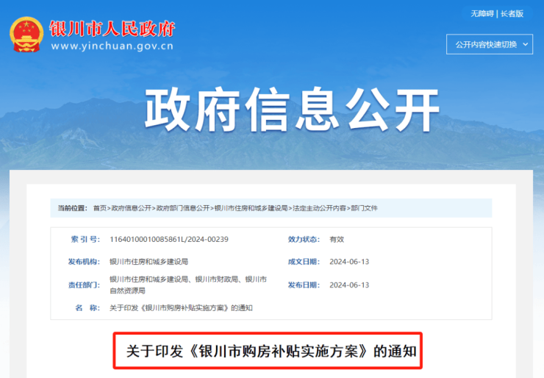
Task: Click the 有效 status value
Action: tap(337, 239)
